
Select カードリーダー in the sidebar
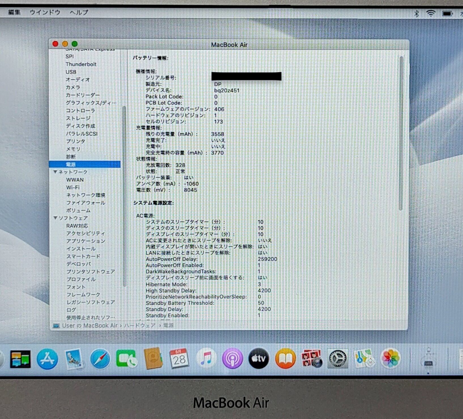(x=83, y=95)
